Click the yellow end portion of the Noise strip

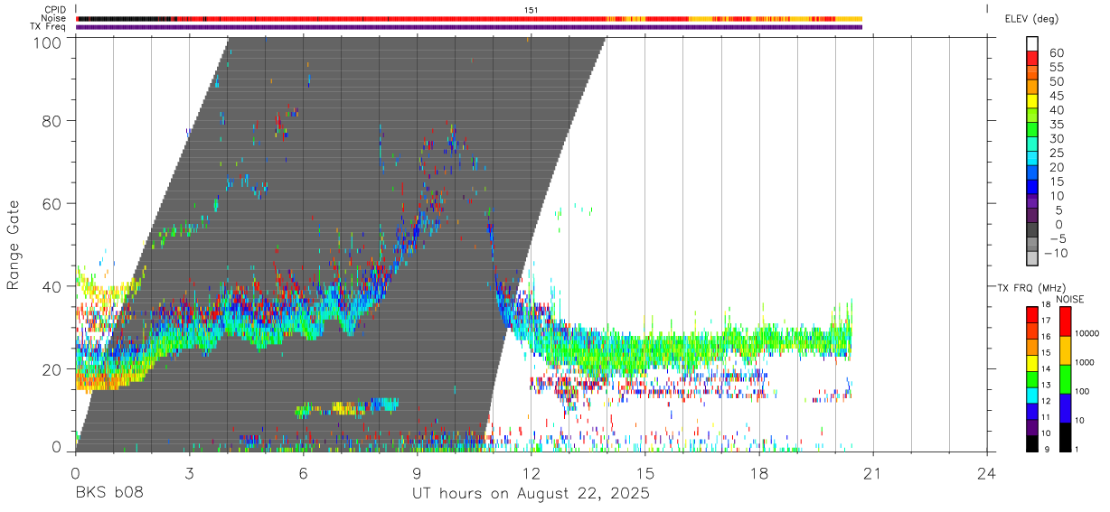(850, 18)
